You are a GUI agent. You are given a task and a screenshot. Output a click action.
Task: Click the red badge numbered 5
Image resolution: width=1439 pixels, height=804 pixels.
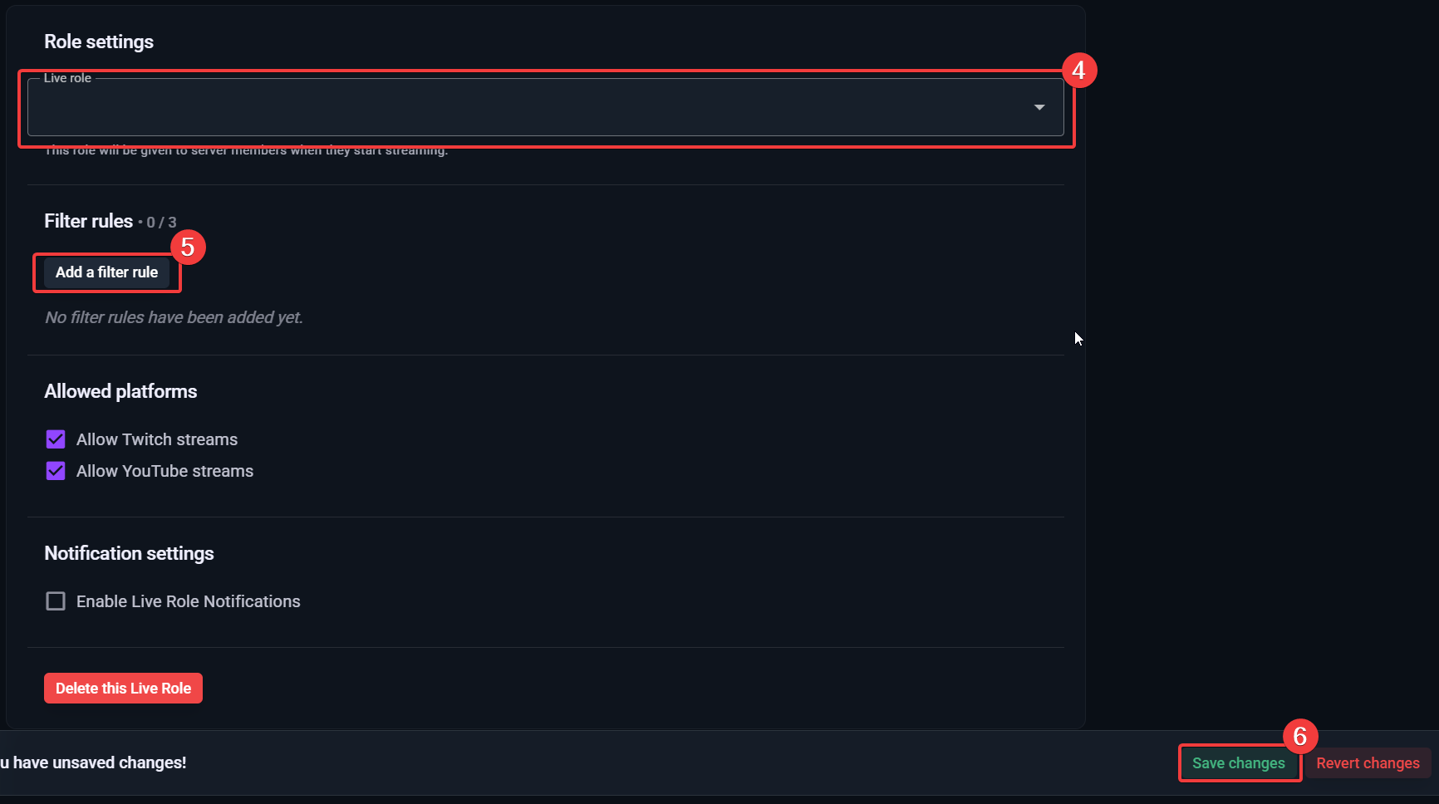189,247
